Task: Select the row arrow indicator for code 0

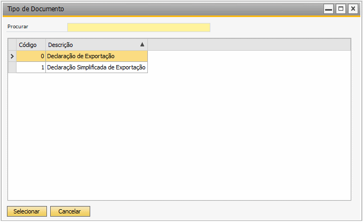Action: click(12, 56)
